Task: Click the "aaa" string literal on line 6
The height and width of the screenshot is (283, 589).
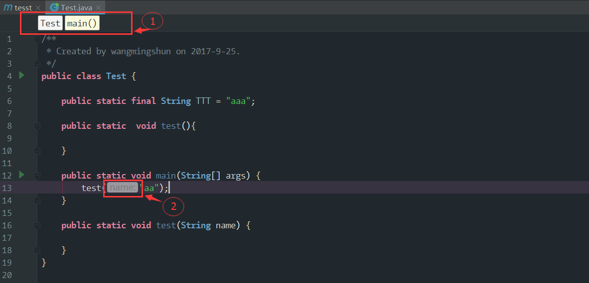Action: (x=238, y=101)
